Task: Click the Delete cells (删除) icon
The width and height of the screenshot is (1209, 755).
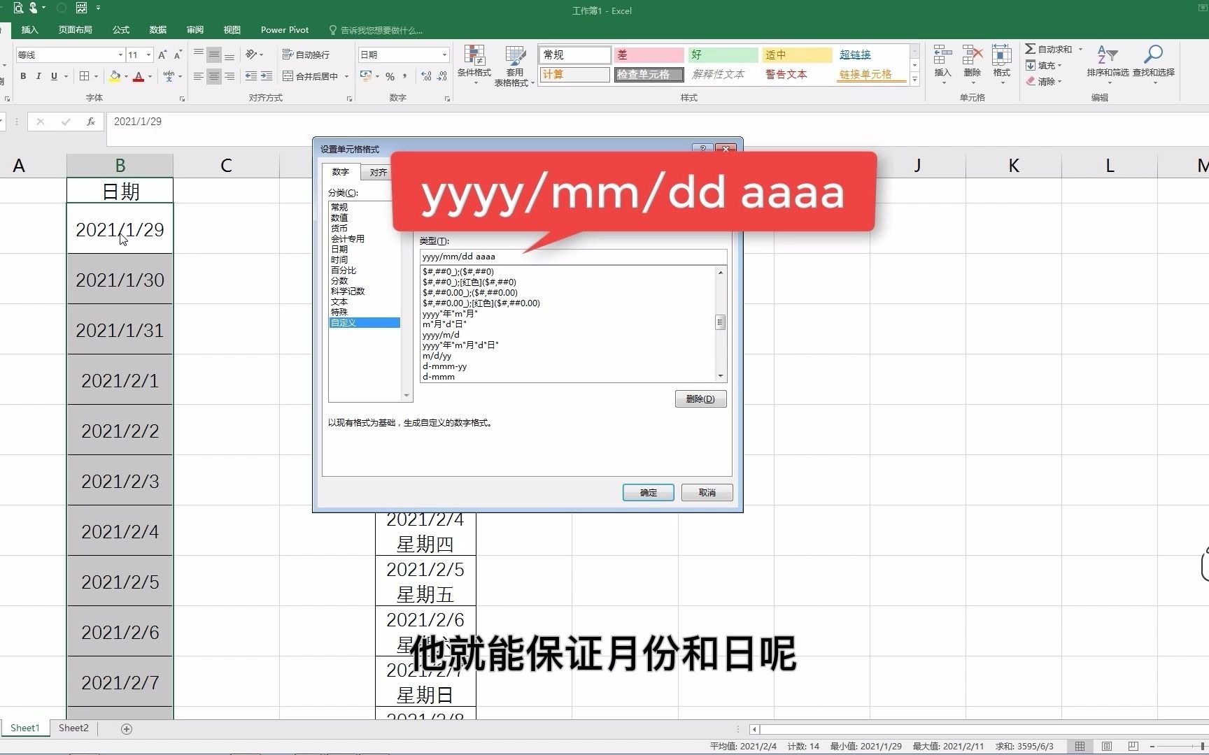Action: pos(973,65)
